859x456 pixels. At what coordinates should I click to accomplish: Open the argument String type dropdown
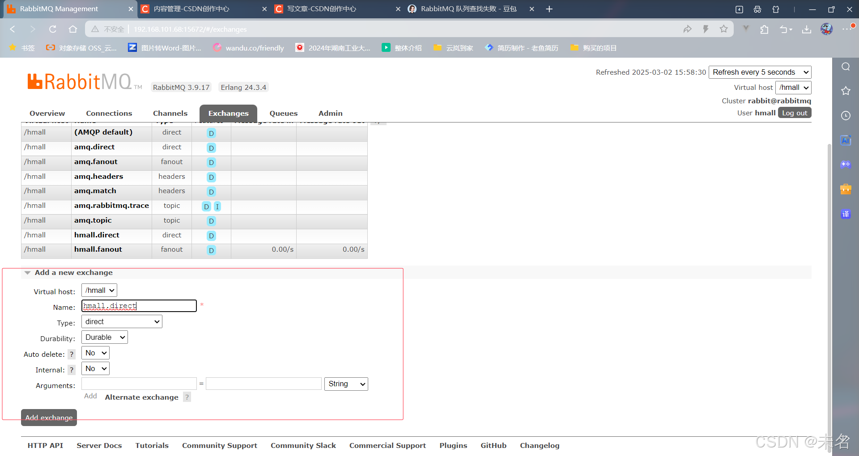(x=346, y=384)
